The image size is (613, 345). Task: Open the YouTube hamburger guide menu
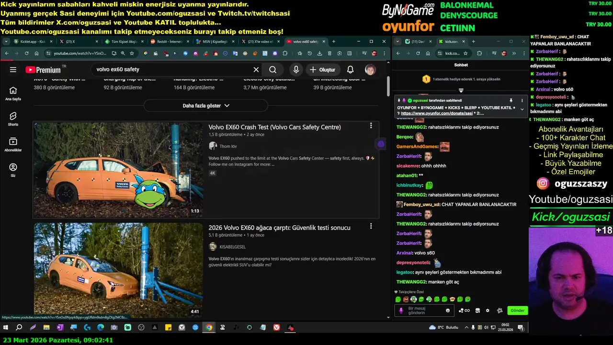pos(13,69)
